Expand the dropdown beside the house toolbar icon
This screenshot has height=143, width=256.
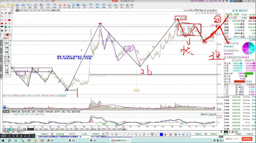[124, 5]
